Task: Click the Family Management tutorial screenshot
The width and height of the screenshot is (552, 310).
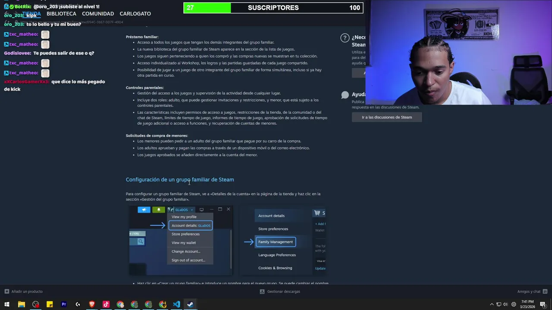Action: pyautogui.click(x=283, y=240)
